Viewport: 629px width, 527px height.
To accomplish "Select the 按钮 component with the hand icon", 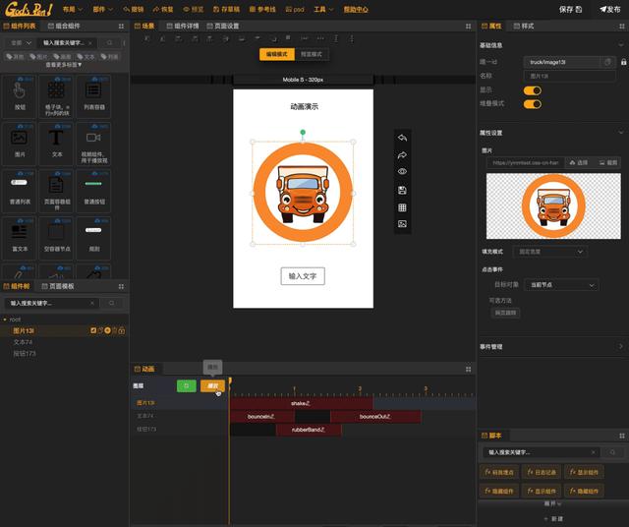I will point(20,96).
